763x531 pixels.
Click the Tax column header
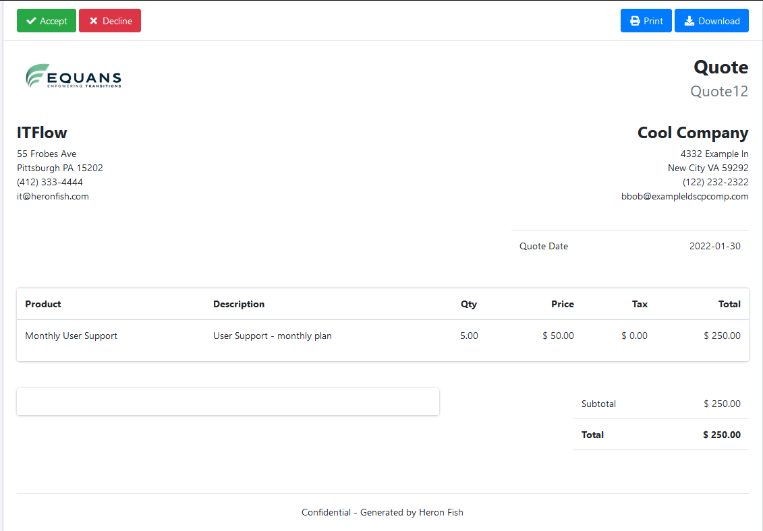640,304
